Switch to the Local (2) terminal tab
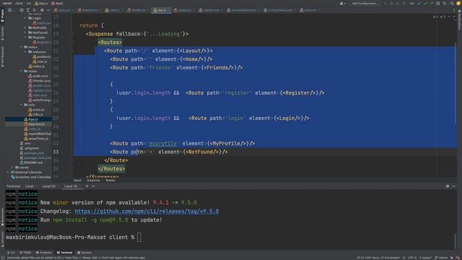Image resolution: width=462 pixels, height=260 pixels. tap(49, 186)
